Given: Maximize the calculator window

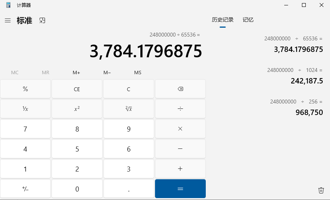Looking at the screenshot, I should (x=304, y=5).
